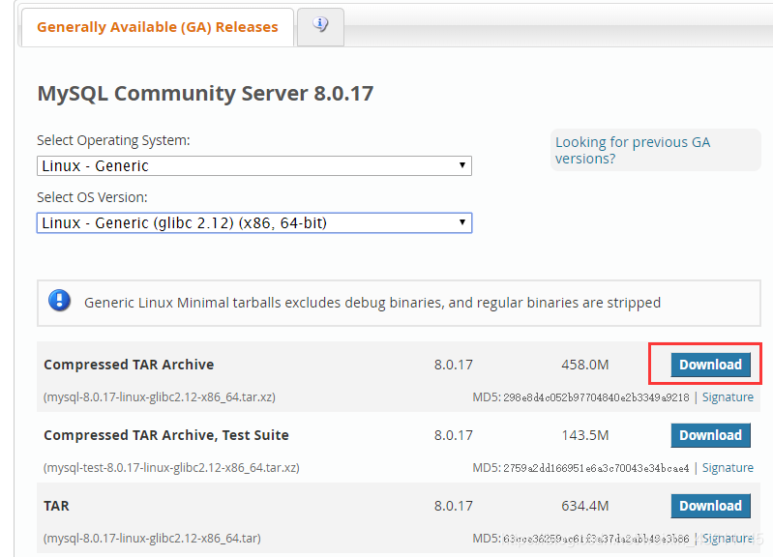Open the Select Operating System dropdown
773x557 pixels.
click(x=254, y=166)
